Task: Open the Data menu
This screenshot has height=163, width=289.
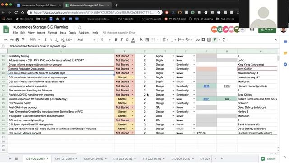Action: coord(63,33)
